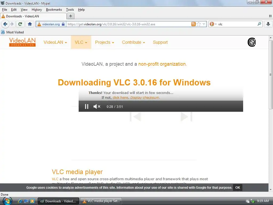The width and height of the screenshot is (273, 205).
Task: Click the vertical scrollbar thumb
Action: coord(271,75)
